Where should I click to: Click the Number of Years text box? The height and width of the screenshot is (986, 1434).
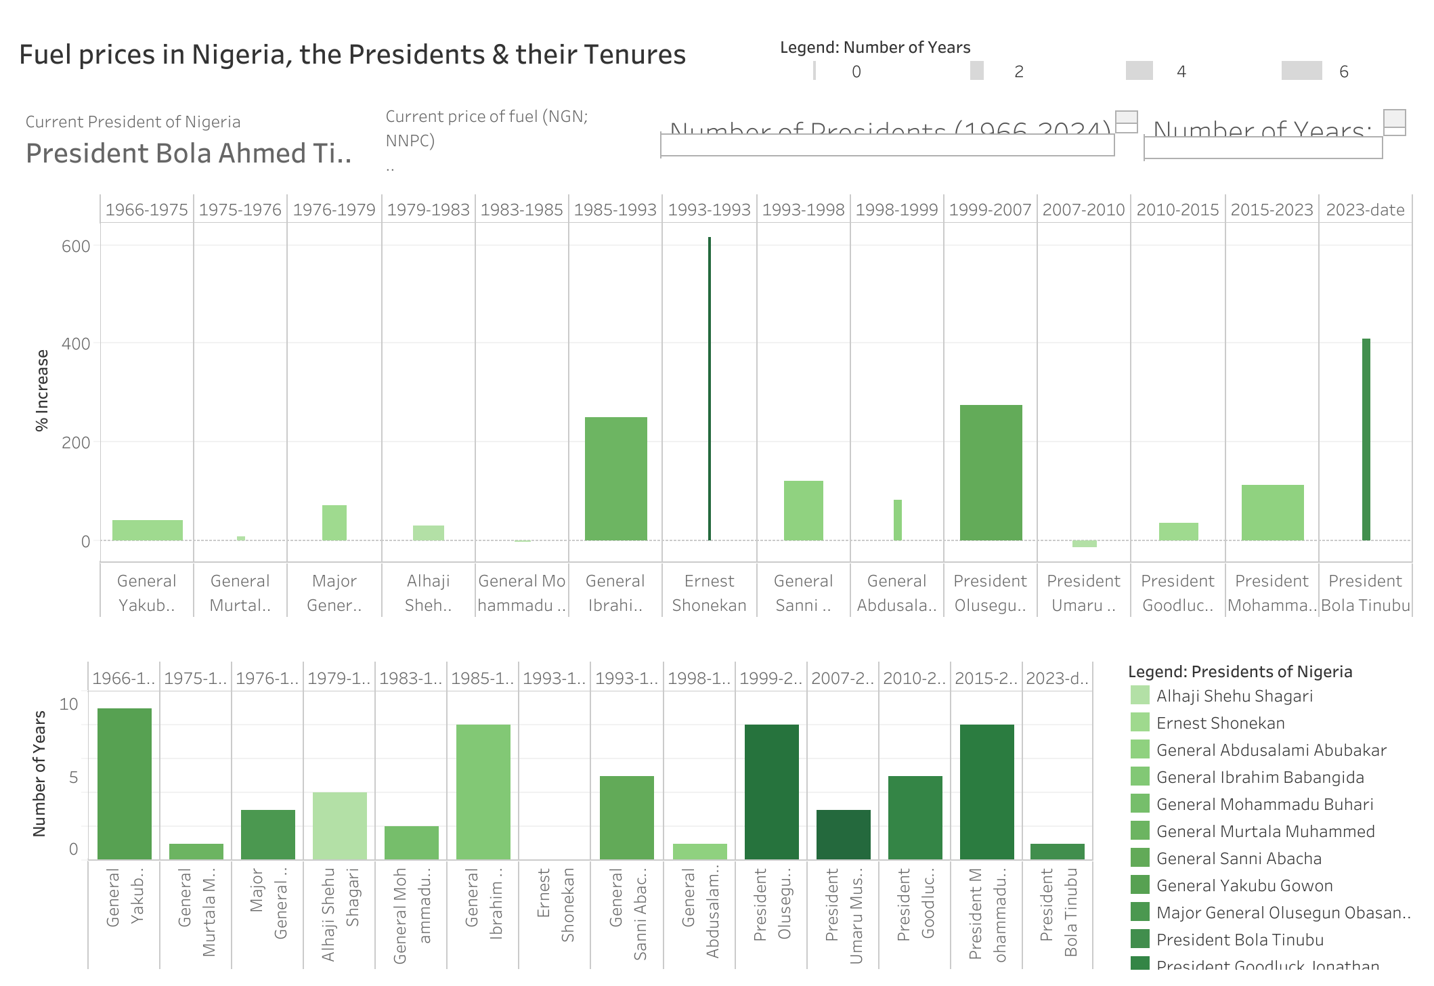[1263, 146]
